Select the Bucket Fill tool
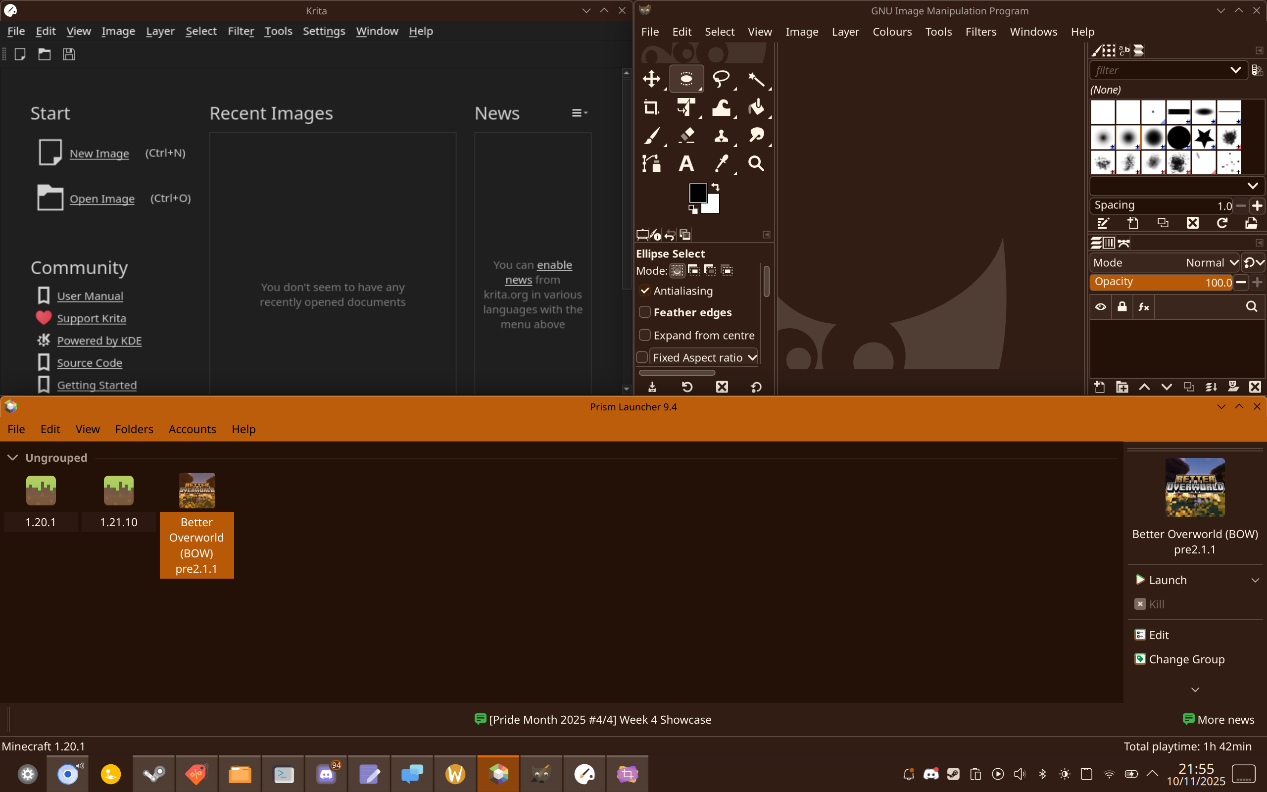This screenshot has width=1267, height=792. coord(756,108)
